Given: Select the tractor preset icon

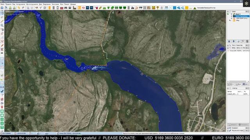Looking at the screenshot, I should 132,8.
